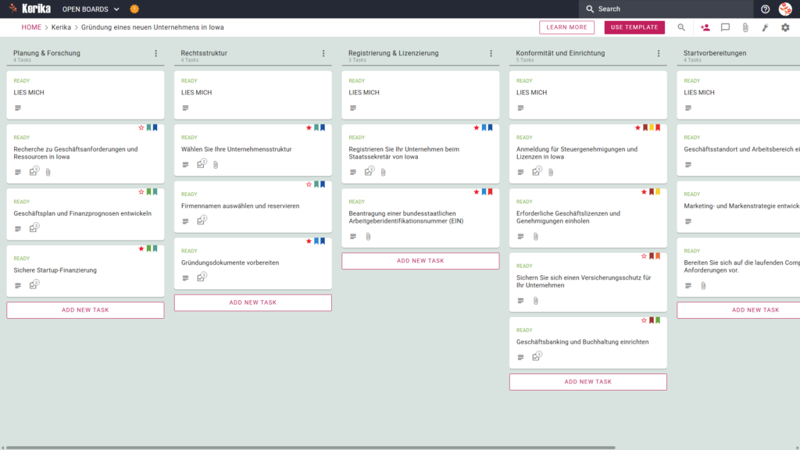
Task: Add new task in Planung & Forschung
Action: tap(85, 310)
